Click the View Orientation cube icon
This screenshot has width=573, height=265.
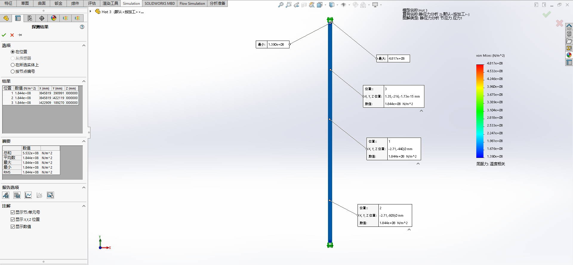[x=320, y=5]
